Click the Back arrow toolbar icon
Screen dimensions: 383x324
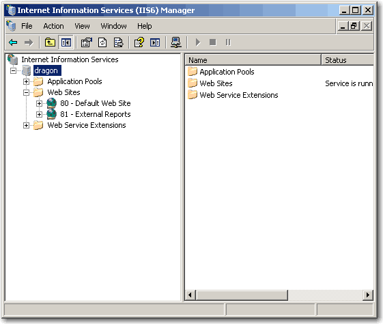13,42
